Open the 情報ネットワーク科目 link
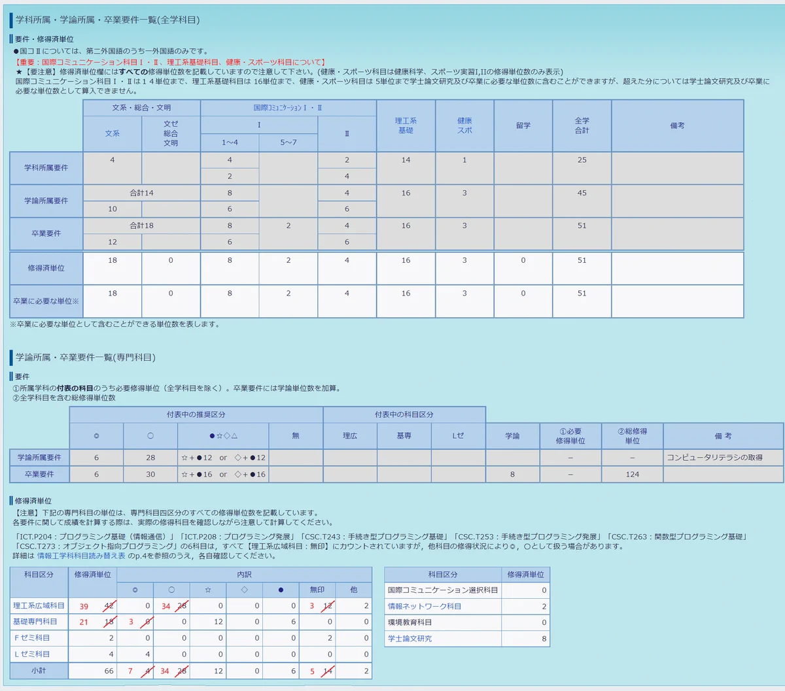785x691 pixels. (x=425, y=606)
